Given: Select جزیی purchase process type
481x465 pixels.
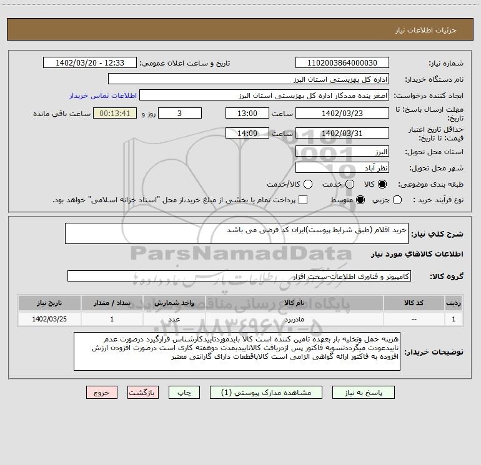Looking at the screenshot, I should 397,200.
